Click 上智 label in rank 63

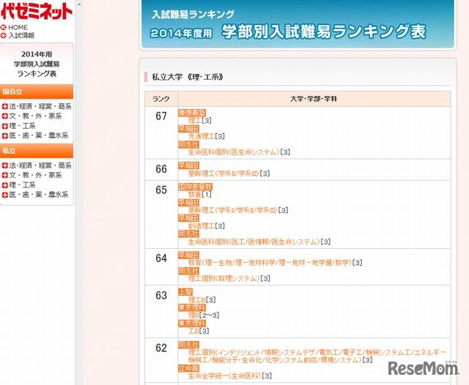pos(185,291)
